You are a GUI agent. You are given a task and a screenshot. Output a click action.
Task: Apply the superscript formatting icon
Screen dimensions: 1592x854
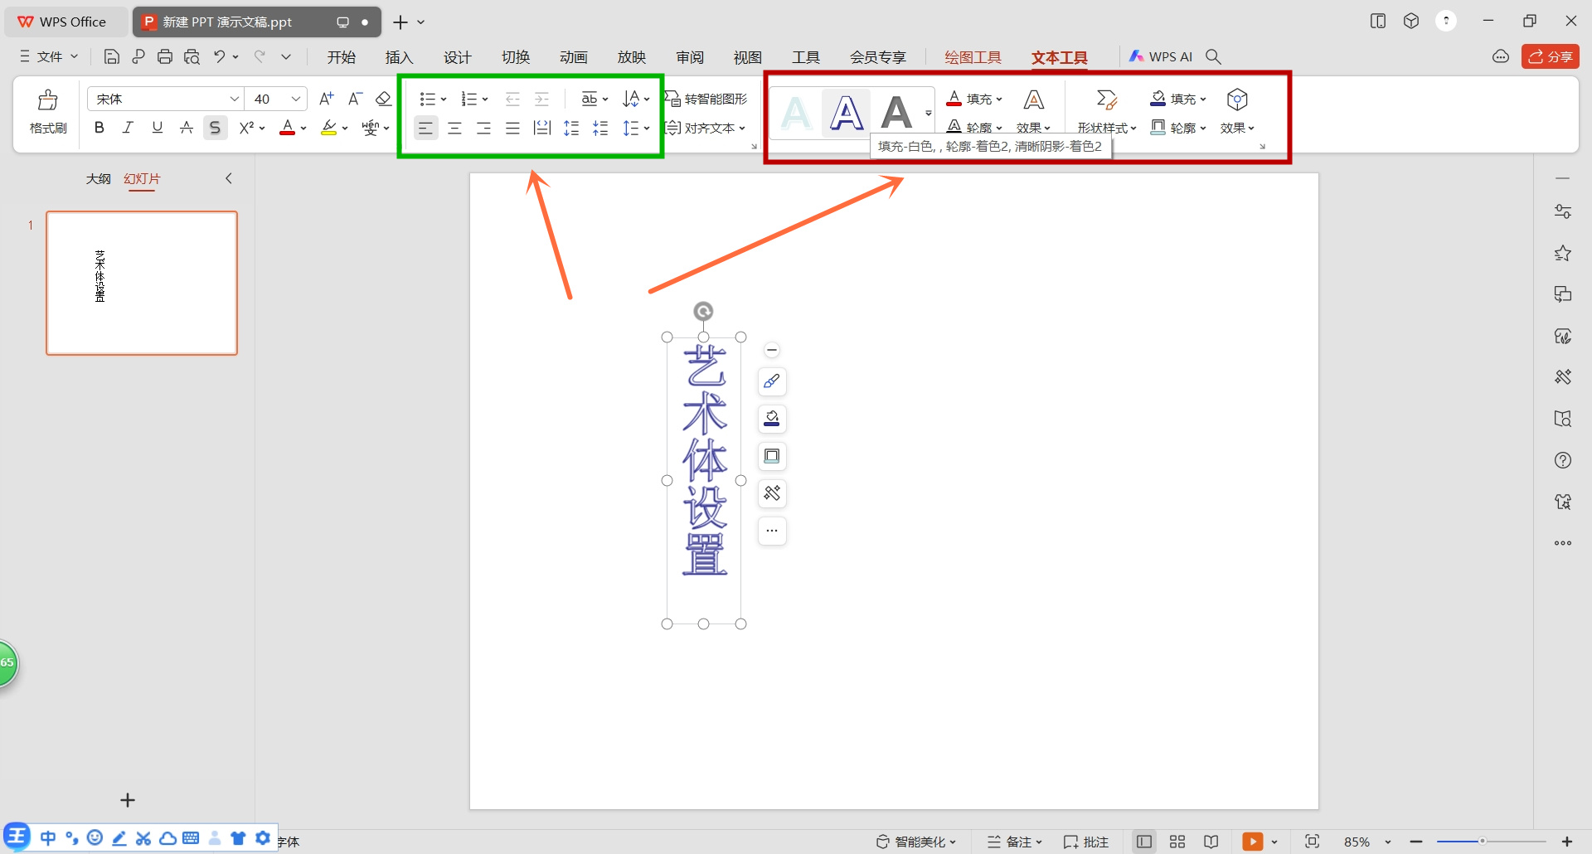[x=245, y=127]
